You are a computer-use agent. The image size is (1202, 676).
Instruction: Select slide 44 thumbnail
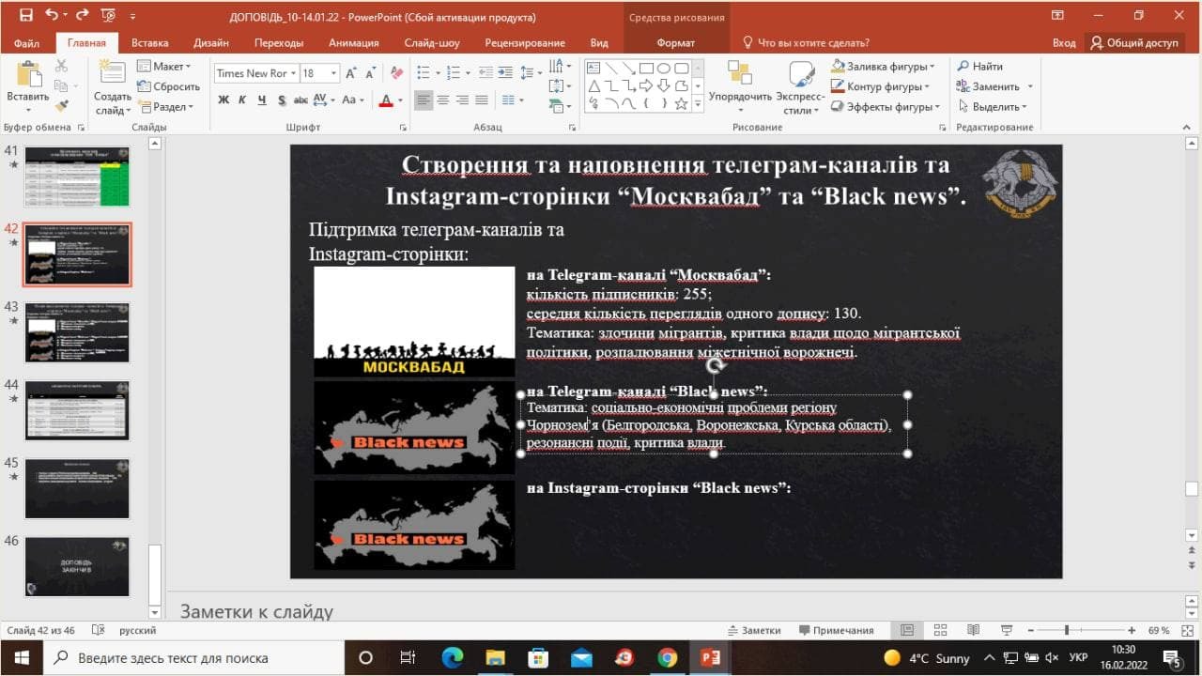(77, 410)
